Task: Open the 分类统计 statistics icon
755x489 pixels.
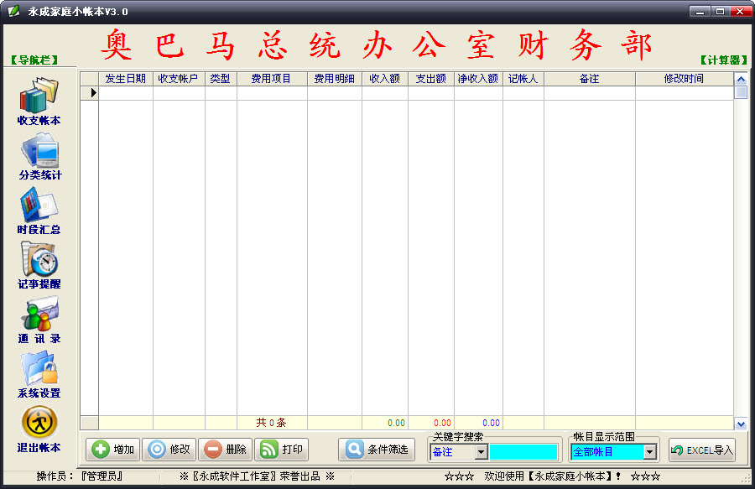Action: pyautogui.click(x=40, y=151)
